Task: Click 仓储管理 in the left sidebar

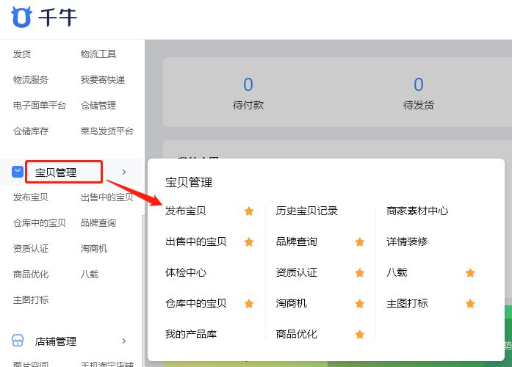Action: (98, 106)
